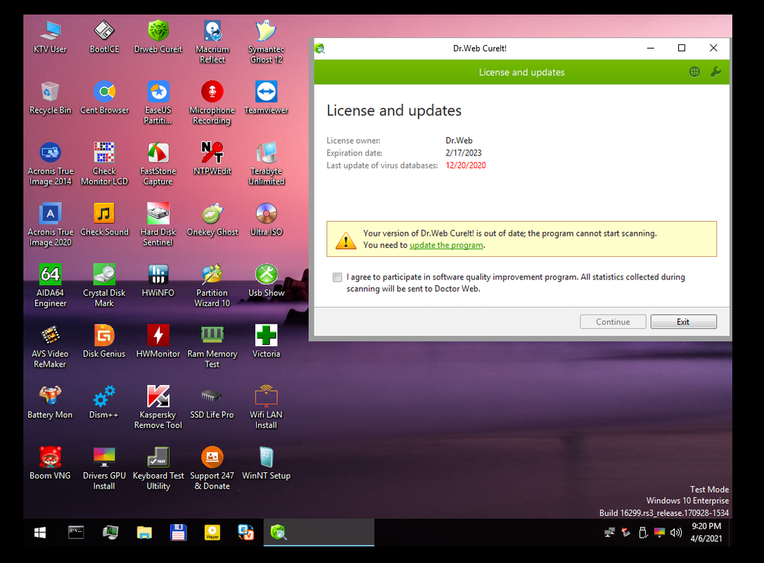Open Drivers GPU Install shortcut

(x=104, y=469)
